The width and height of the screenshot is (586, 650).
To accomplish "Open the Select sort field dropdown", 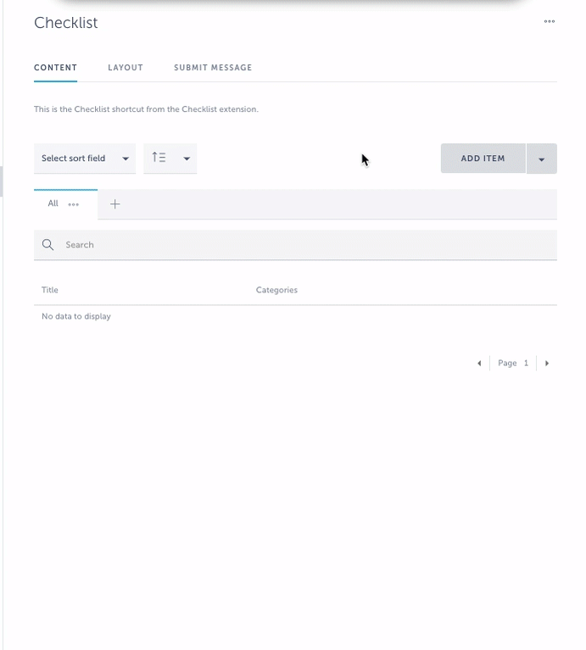I will [x=85, y=158].
